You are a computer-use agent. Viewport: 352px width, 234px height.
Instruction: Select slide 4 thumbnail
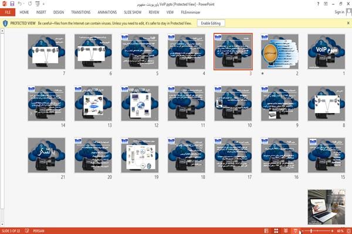tap(187, 52)
